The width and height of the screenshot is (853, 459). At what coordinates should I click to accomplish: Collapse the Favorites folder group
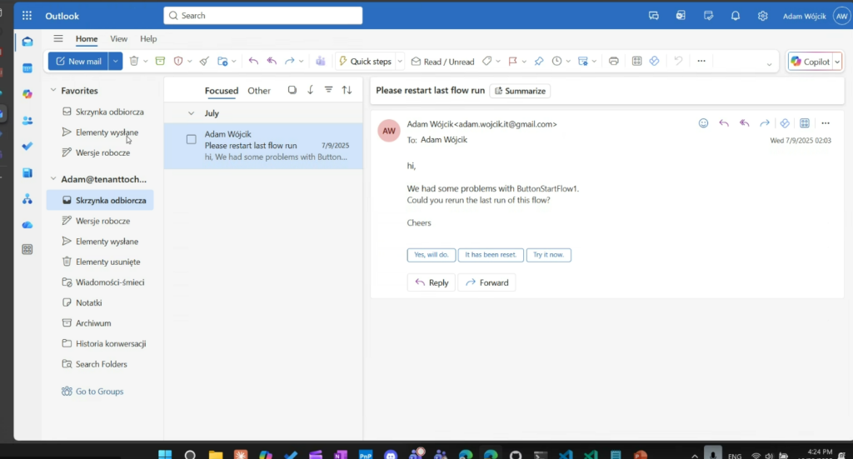pos(53,91)
